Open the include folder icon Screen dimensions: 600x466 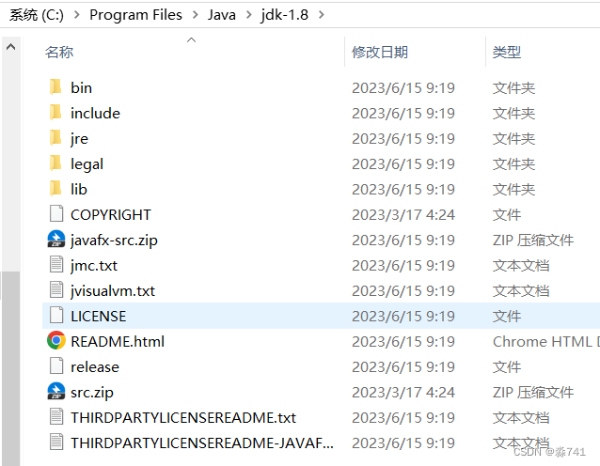click(x=55, y=113)
